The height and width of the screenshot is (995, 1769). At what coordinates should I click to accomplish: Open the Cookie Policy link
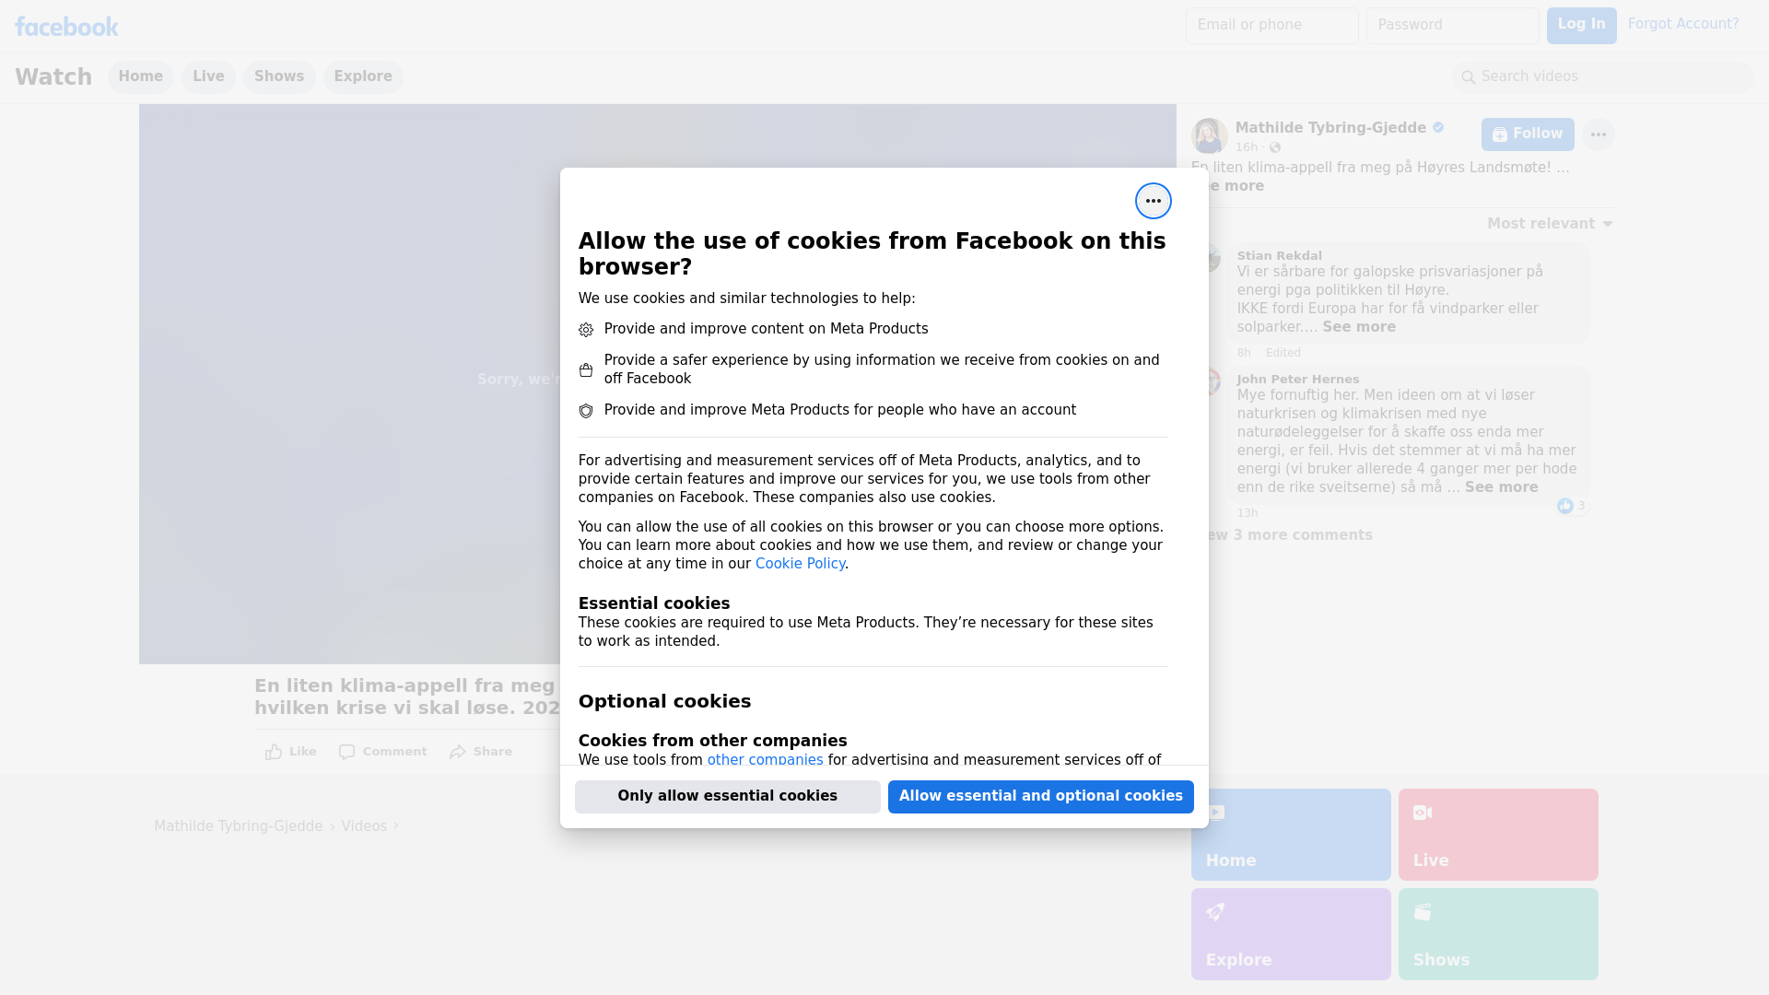click(800, 564)
